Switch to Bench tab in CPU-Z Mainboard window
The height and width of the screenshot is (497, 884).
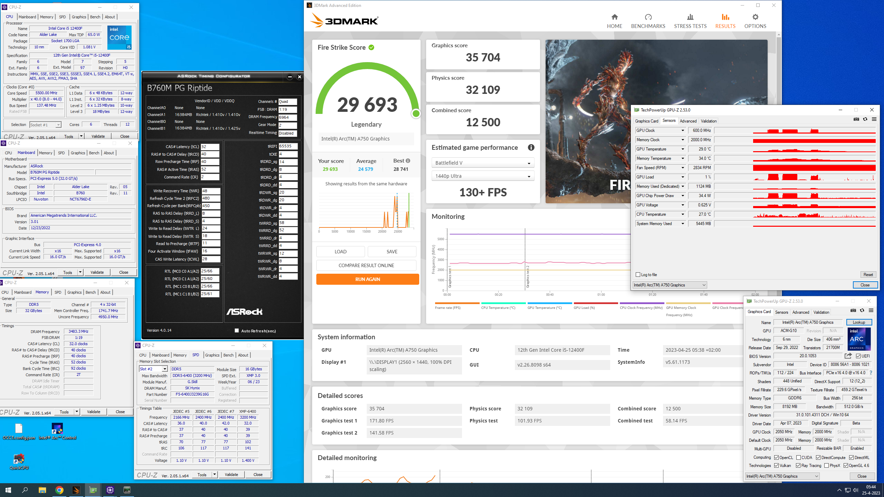coord(94,153)
